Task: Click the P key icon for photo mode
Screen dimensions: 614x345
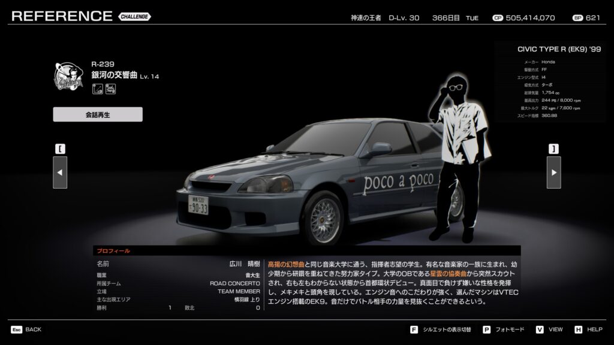Action: coord(486,329)
